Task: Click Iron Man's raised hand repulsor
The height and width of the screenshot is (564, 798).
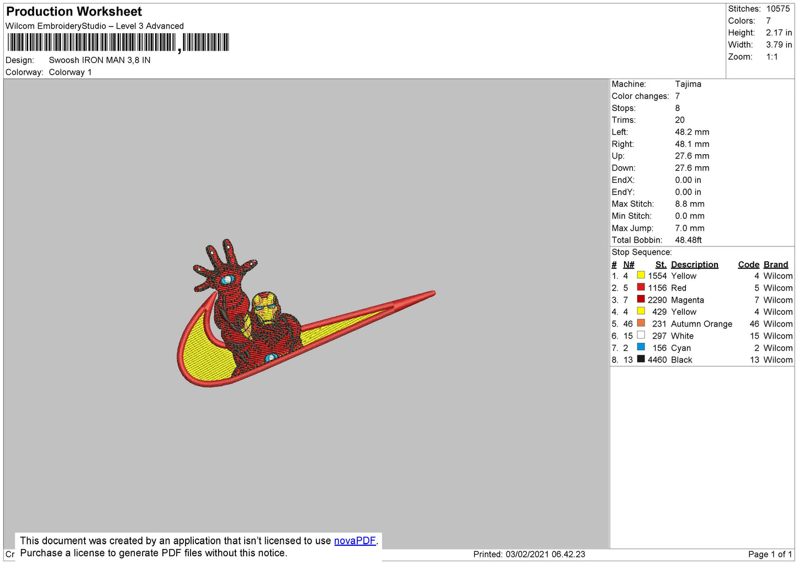Action: [x=226, y=280]
